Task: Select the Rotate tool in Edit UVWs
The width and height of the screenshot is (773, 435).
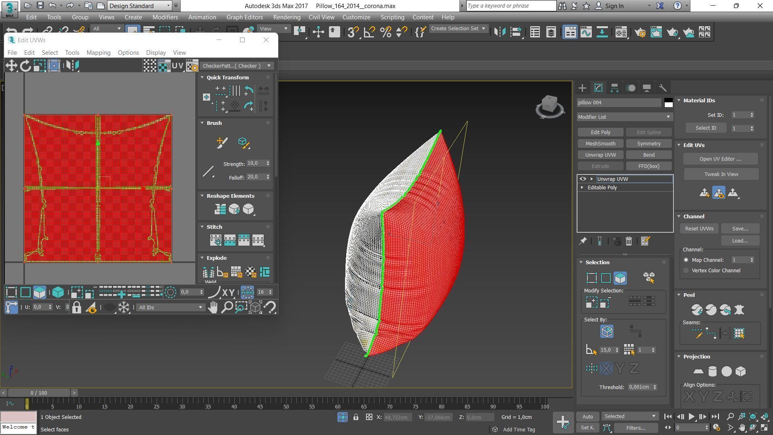Action: (x=25, y=66)
